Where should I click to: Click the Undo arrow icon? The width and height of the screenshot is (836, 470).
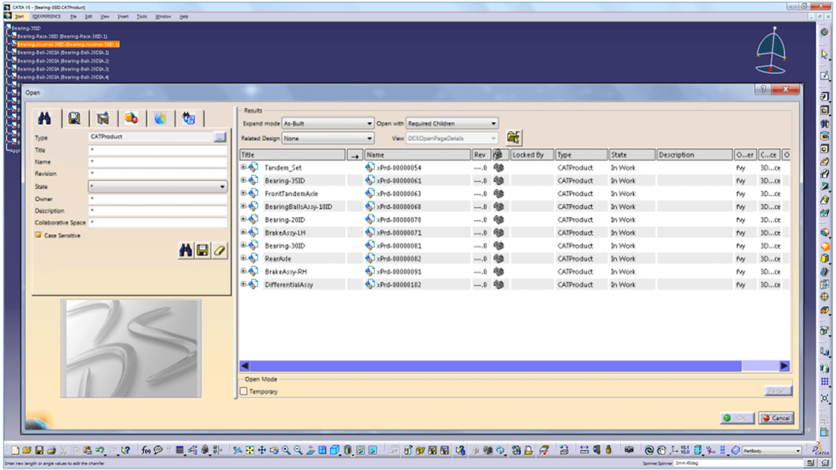coord(100,450)
